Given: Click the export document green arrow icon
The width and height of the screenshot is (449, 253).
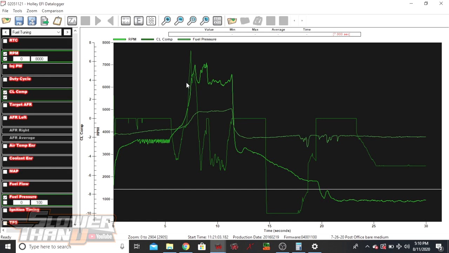Looking at the screenshot, I should pos(45,21).
